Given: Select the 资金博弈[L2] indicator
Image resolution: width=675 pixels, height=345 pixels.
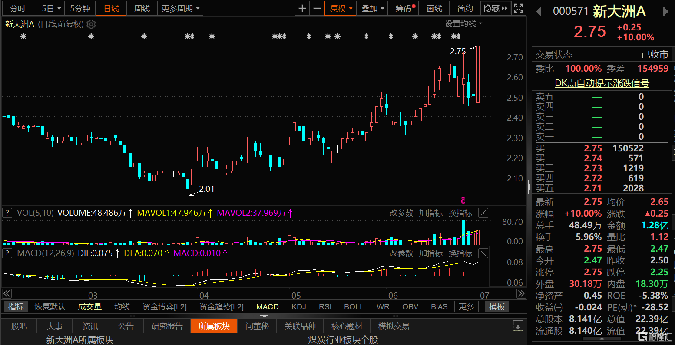Looking at the screenshot, I should point(165,307).
